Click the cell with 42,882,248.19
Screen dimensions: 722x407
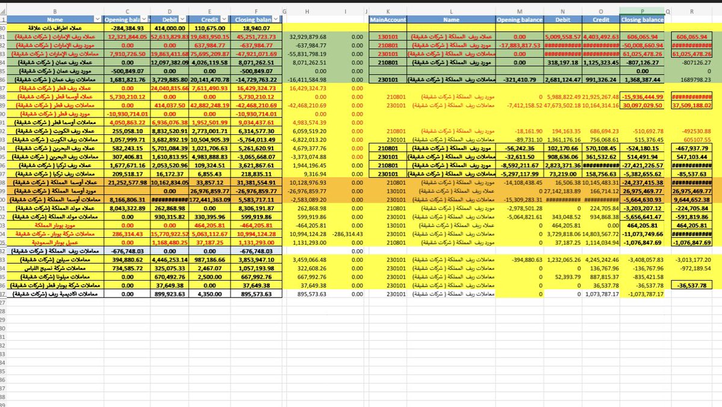click(210, 105)
